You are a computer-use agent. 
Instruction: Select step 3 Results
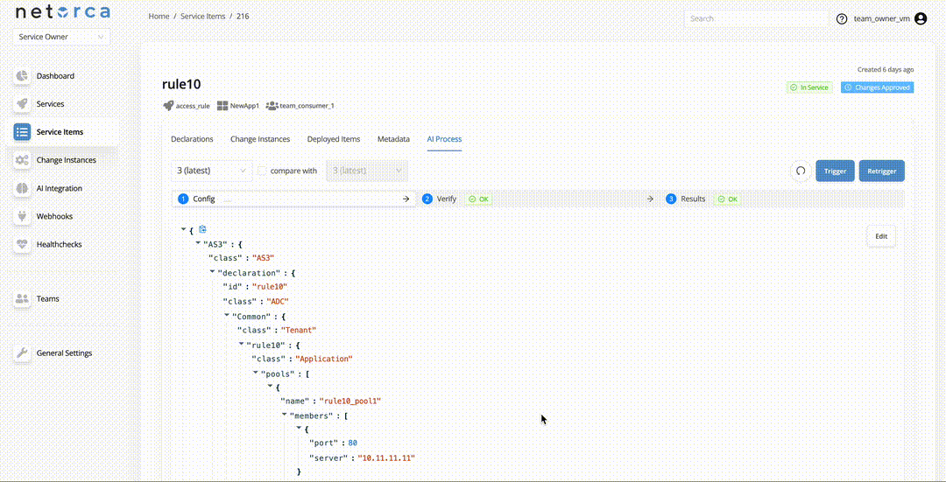pyautogui.click(x=783, y=199)
